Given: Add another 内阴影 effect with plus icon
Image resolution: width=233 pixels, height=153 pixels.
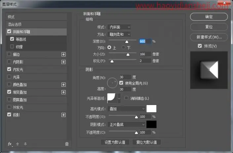Looking at the screenshot, I should pyautogui.click(x=63, y=62).
